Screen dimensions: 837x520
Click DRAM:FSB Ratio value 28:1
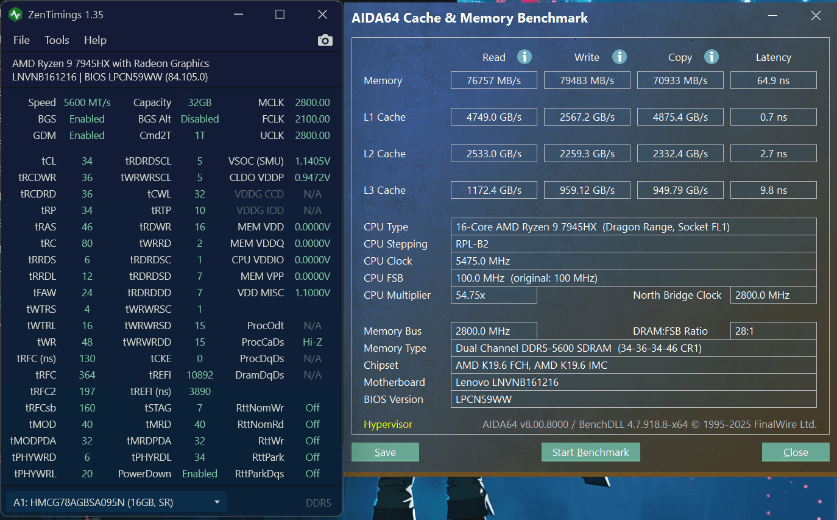point(774,331)
